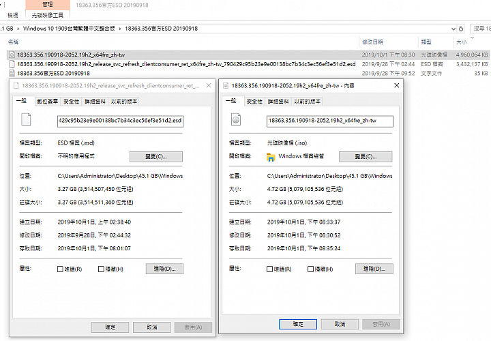Select the 18363.356 ISO disc image file icon
Viewport: 491px width, 341px height.
(x=12, y=55)
